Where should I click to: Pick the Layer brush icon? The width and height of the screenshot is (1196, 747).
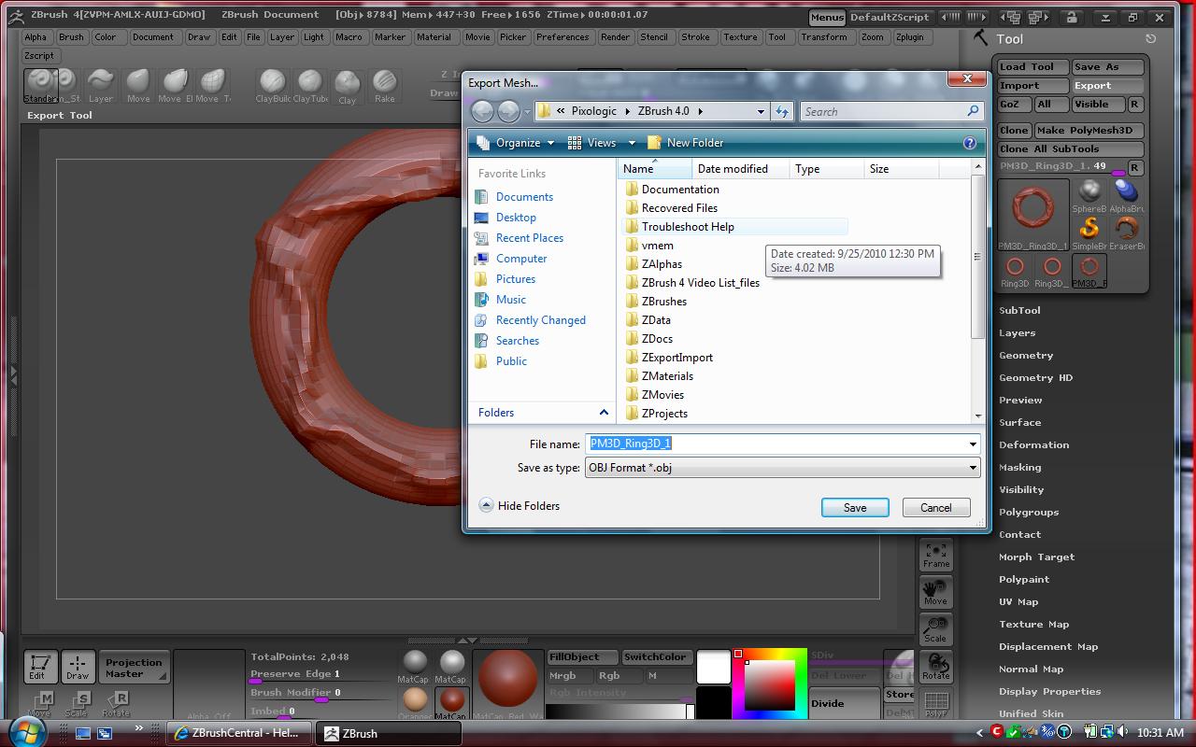[x=101, y=85]
